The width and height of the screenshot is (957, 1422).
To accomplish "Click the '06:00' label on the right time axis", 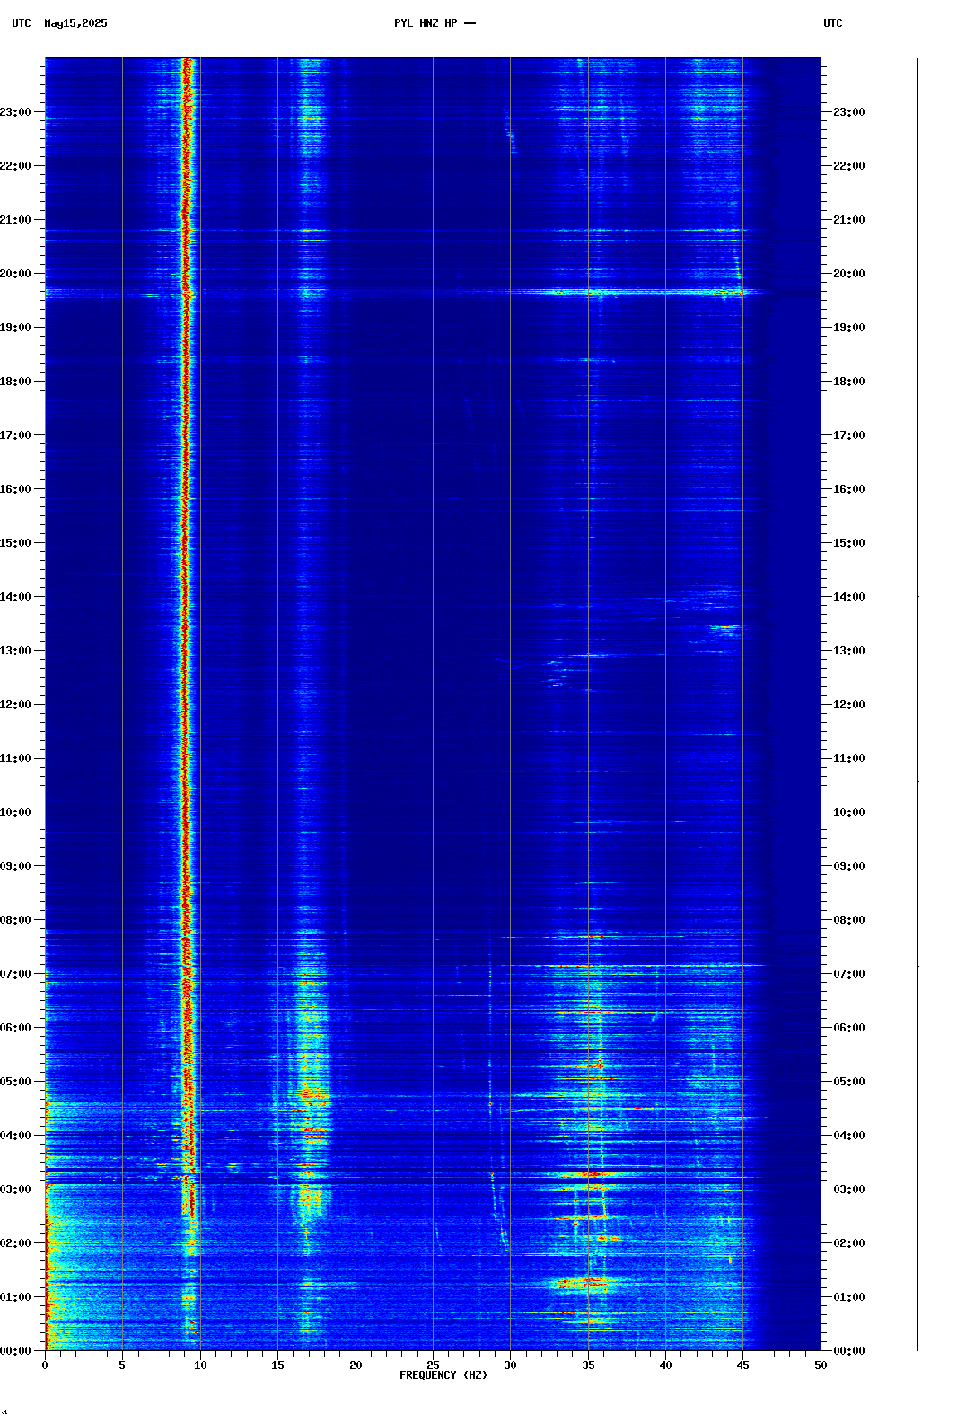I will [849, 1028].
